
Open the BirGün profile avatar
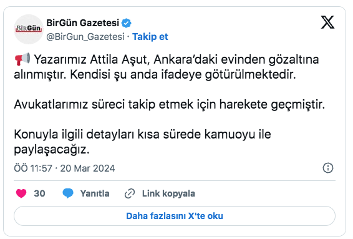click(28, 29)
